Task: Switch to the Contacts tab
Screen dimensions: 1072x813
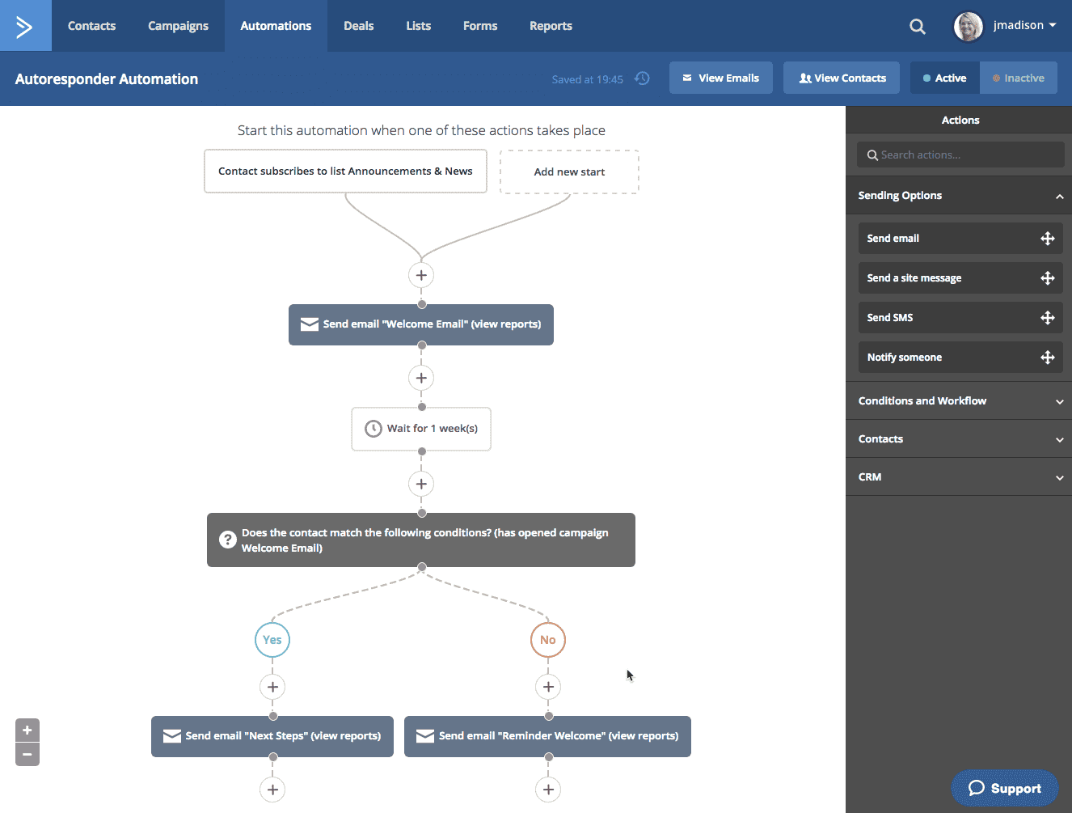Action: 91,25
